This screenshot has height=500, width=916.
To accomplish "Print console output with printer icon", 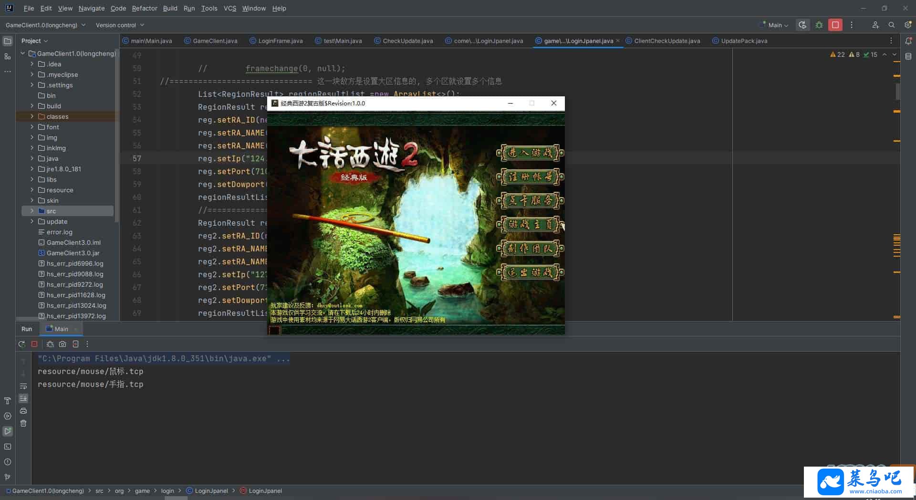I will click(x=23, y=411).
